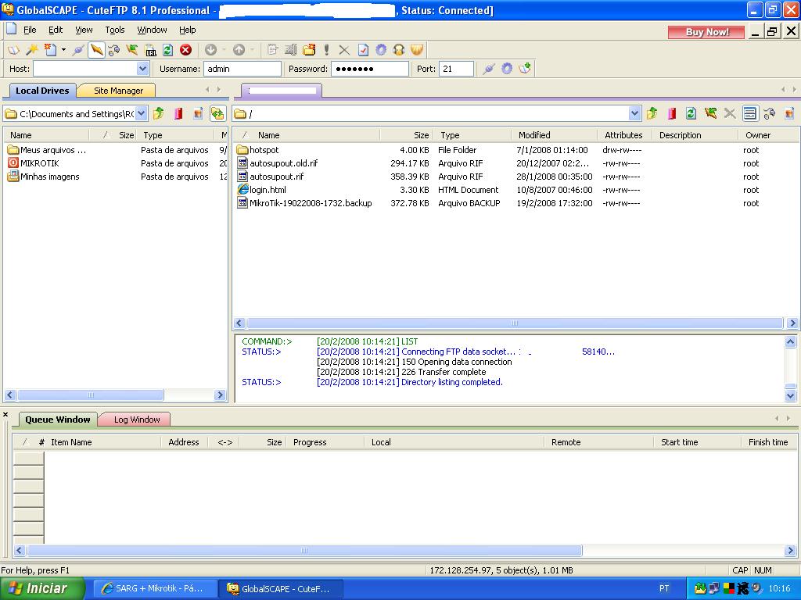Click the New Folder icon in main toolbar
The image size is (801, 600).
tap(309, 49)
